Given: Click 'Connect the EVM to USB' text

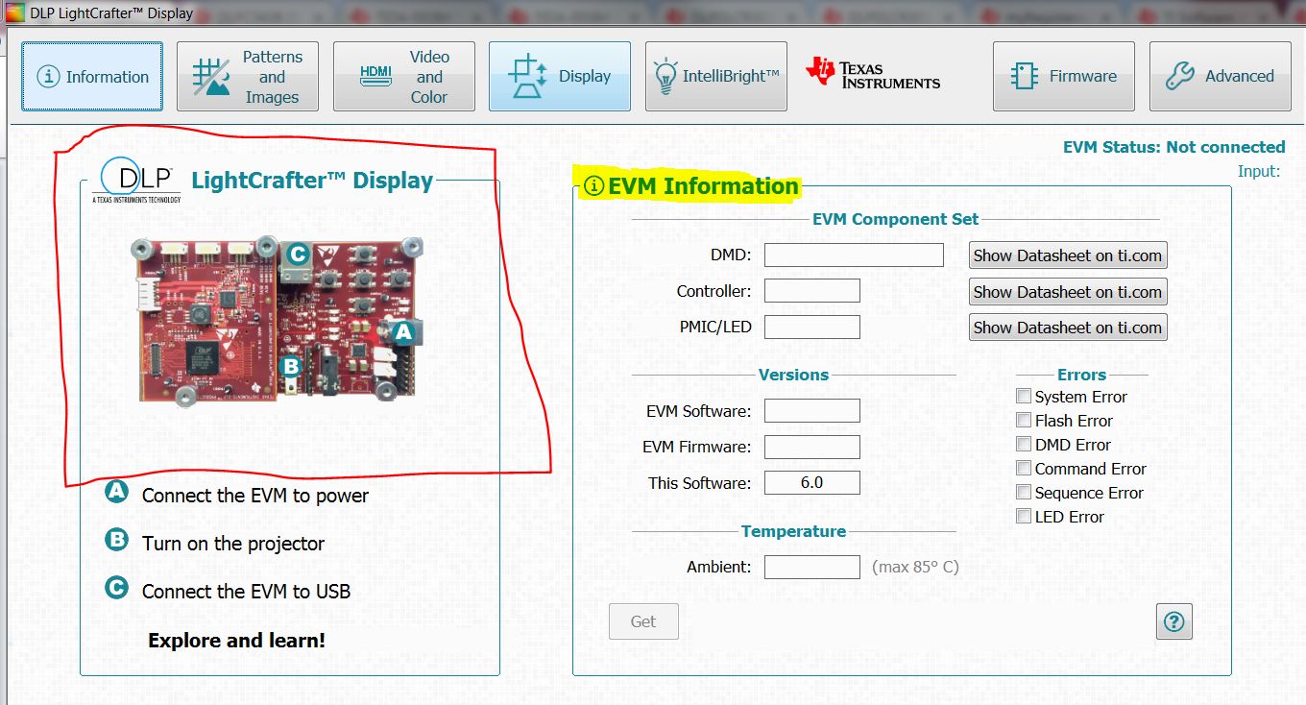Looking at the screenshot, I should tap(246, 592).
